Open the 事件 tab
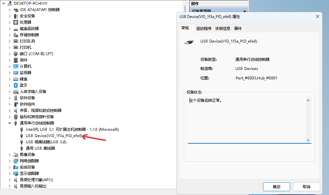 pos(238,29)
